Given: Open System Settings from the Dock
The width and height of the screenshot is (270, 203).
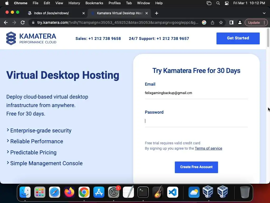Looking at the screenshot, I should pyautogui.click(x=114, y=192).
